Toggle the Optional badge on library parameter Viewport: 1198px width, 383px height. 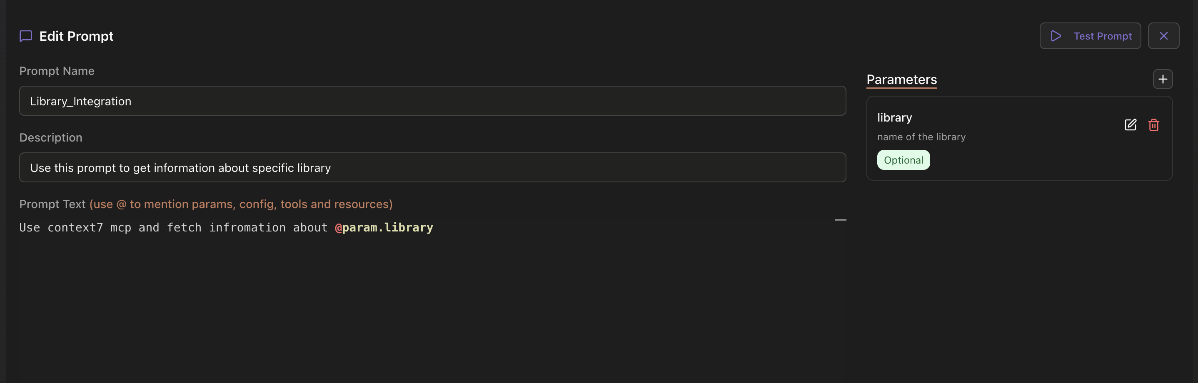point(903,159)
